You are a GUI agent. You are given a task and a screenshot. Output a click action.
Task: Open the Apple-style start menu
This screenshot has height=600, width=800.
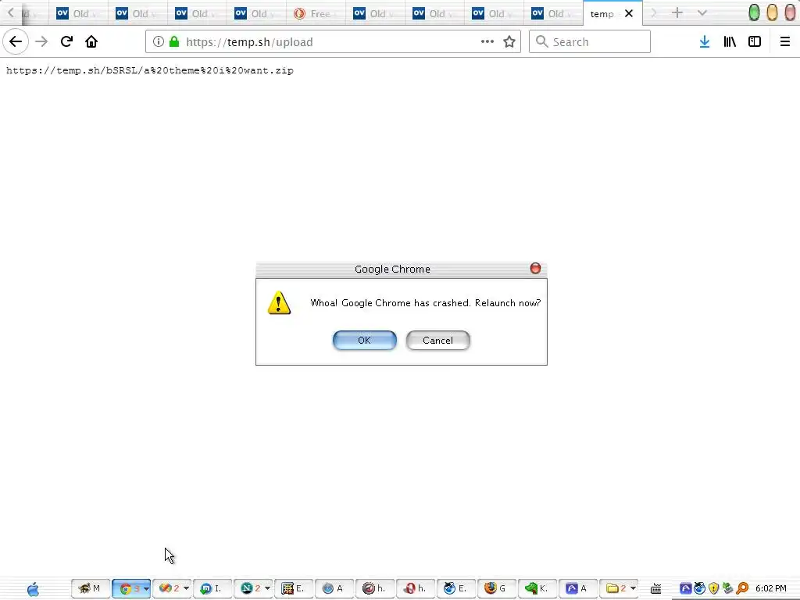click(33, 589)
